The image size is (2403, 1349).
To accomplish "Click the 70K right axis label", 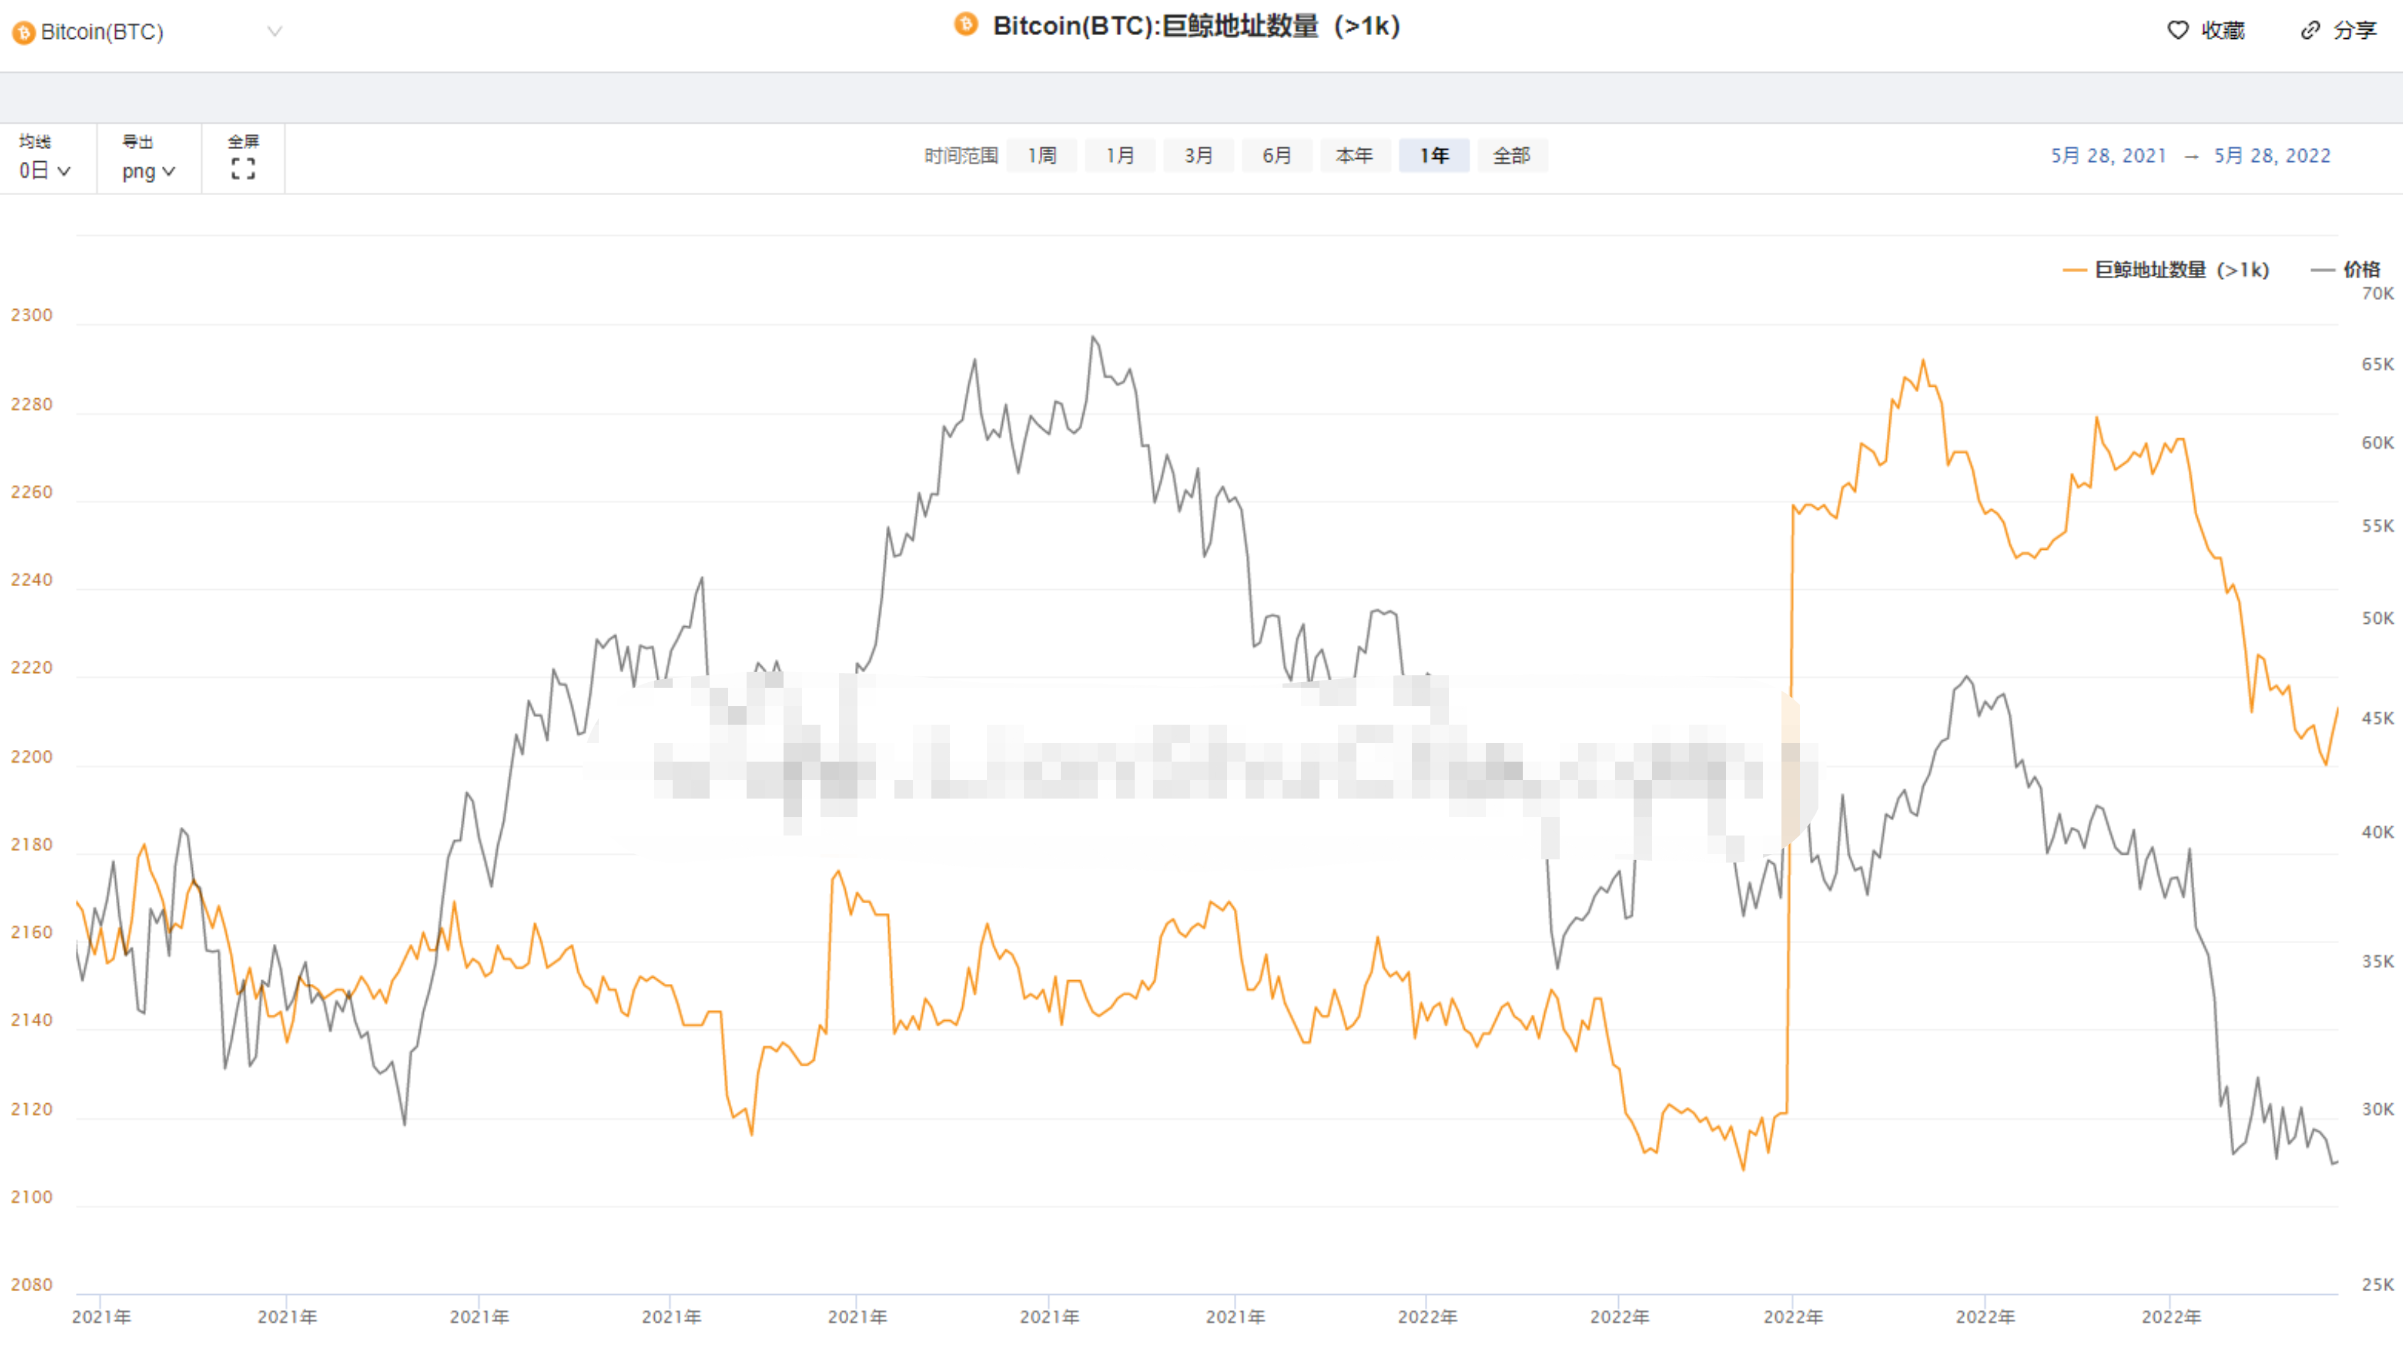I will [x=2378, y=294].
